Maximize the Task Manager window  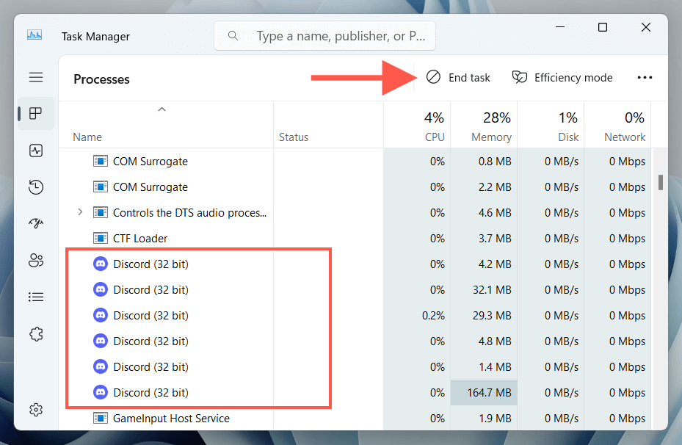click(603, 27)
